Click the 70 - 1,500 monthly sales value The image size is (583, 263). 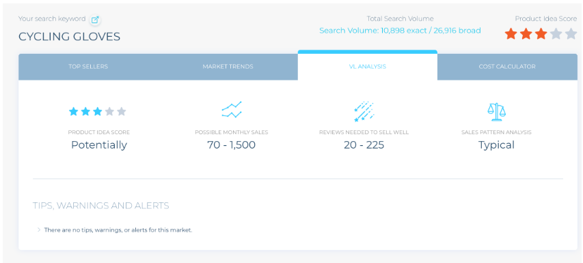(x=231, y=145)
